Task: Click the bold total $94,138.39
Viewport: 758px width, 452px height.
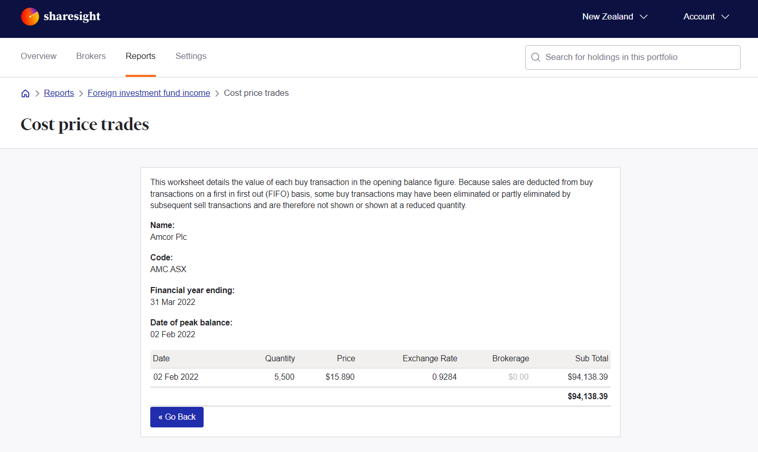Action: click(588, 397)
